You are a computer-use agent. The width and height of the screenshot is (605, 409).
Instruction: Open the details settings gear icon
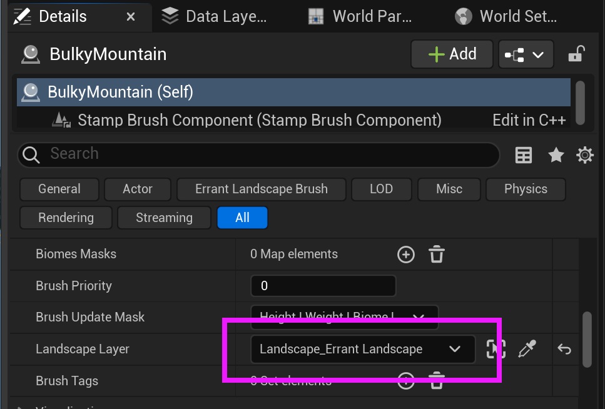click(x=585, y=155)
